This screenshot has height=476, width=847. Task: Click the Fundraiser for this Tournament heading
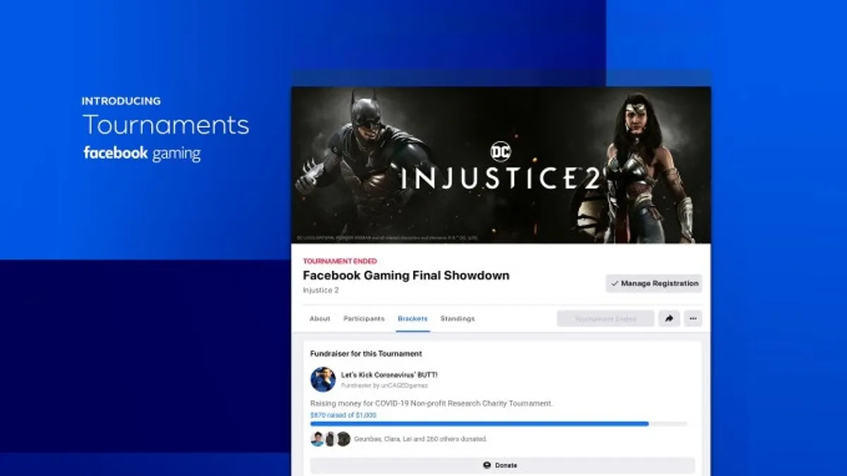[366, 354]
